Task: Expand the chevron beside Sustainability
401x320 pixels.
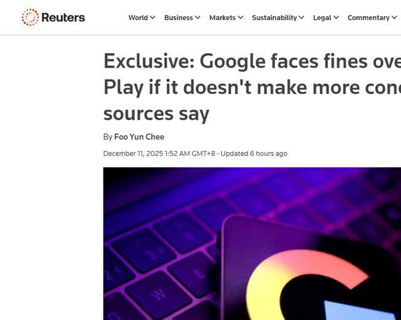Action: (301, 18)
